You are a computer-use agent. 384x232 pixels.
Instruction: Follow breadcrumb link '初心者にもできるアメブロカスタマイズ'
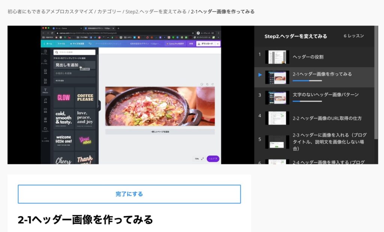pos(50,12)
